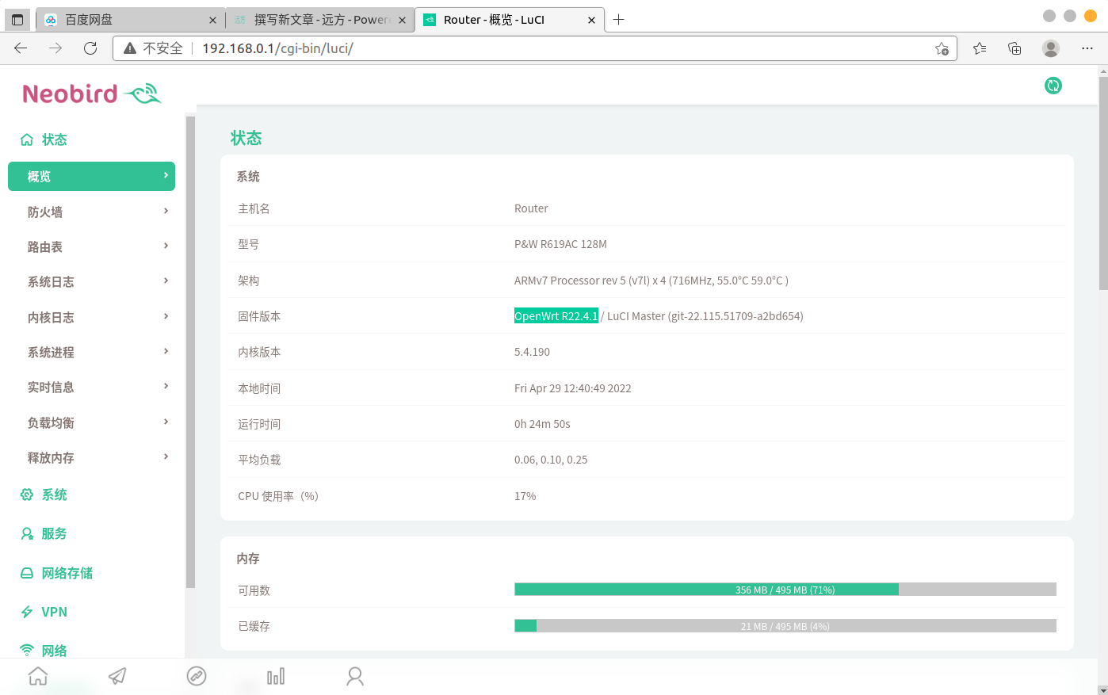Open the browser favorites list icon
This screenshot has height=695, width=1108.
tap(980, 48)
